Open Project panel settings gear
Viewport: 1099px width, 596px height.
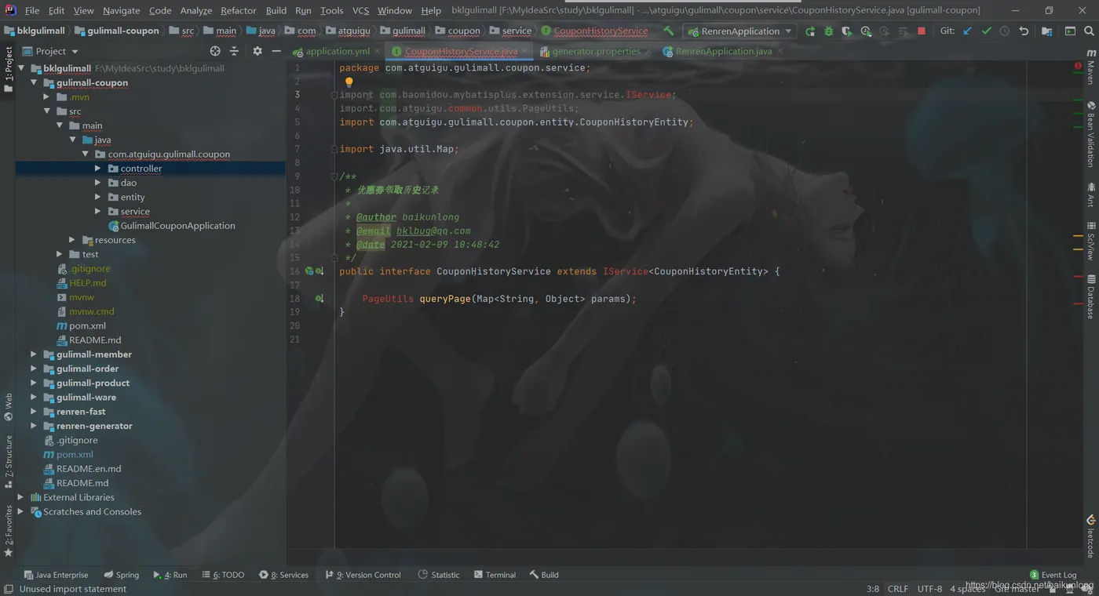pyautogui.click(x=257, y=51)
